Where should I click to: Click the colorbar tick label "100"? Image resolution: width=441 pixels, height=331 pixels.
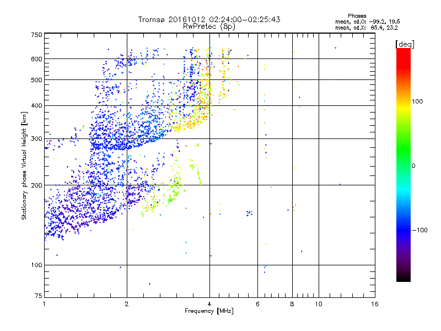pos(417,102)
